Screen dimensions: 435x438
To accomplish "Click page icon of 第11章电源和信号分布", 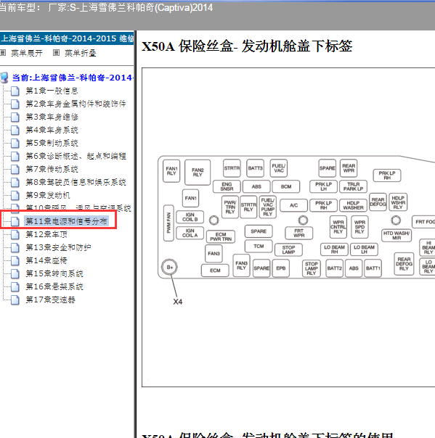I will click(x=15, y=221).
